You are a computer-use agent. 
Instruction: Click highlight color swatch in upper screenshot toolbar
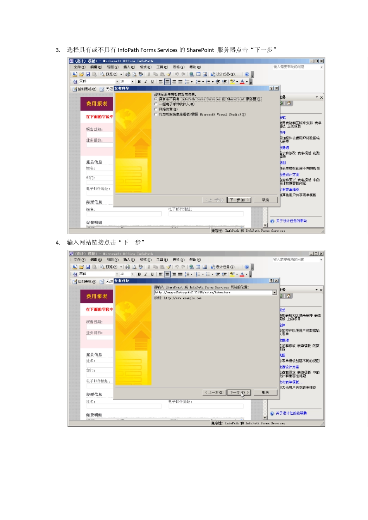tap(232, 82)
